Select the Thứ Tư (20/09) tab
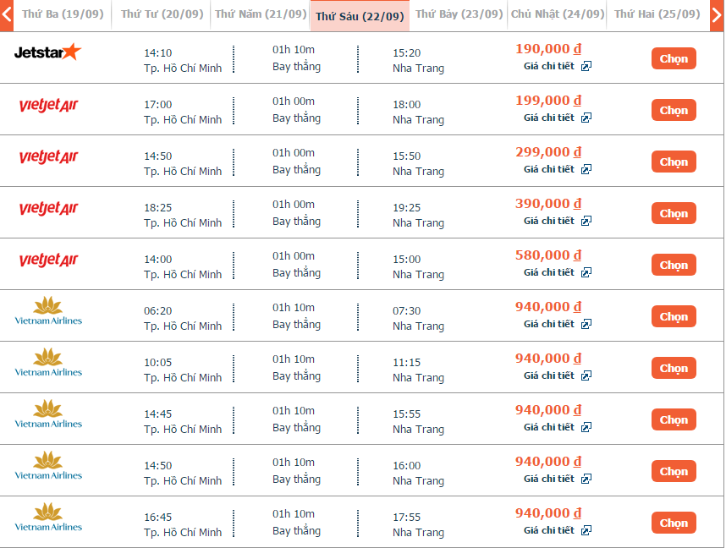This screenshot has width=726, height=548. tap(160, 14)
